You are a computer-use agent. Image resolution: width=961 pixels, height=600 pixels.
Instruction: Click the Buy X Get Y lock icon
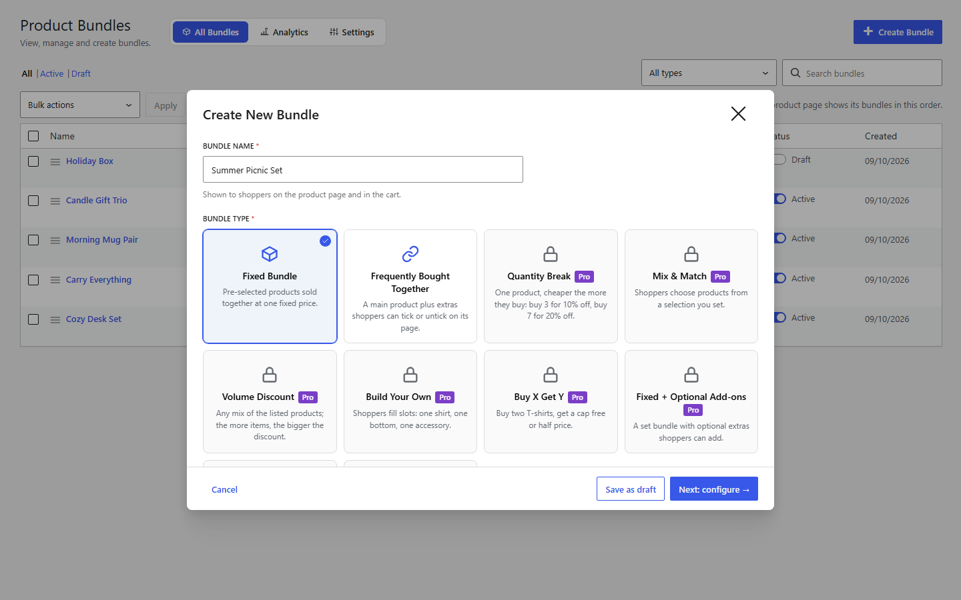(551, 375)
